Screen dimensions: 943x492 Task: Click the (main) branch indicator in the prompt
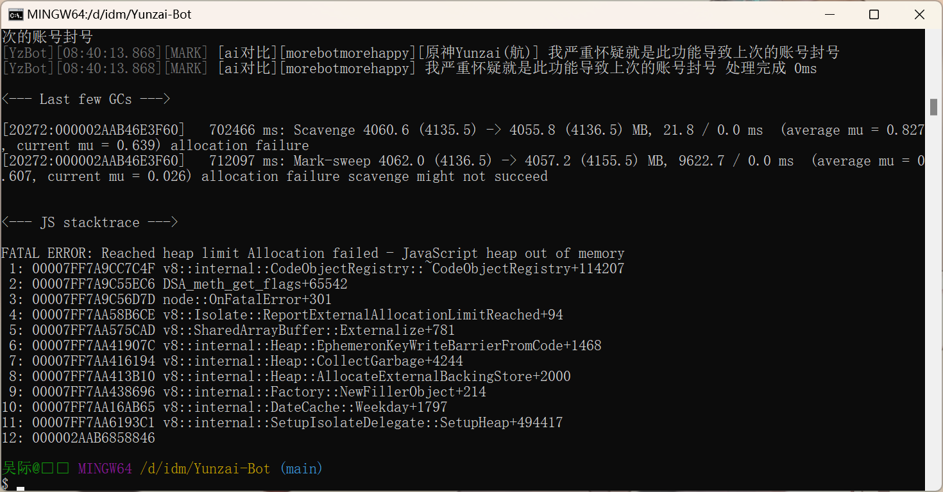click(302, 468)
